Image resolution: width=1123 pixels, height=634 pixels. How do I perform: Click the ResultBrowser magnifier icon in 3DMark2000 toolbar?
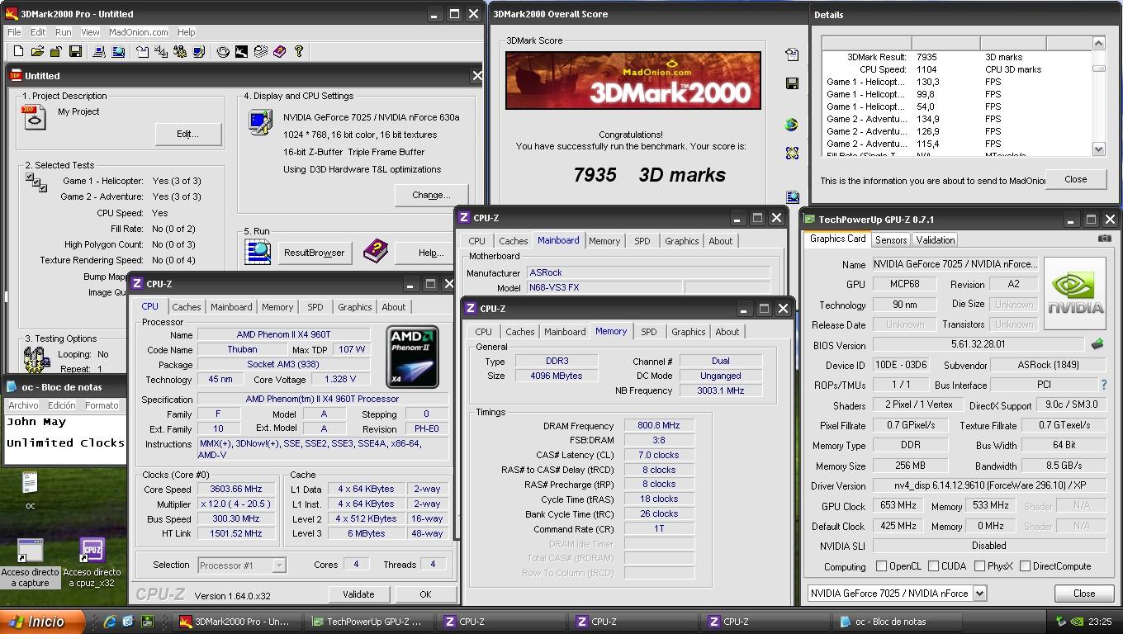(118, 51)
